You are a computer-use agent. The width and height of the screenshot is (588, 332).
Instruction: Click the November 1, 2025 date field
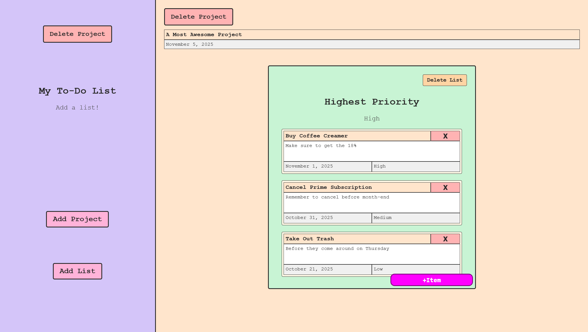(327, 166)
